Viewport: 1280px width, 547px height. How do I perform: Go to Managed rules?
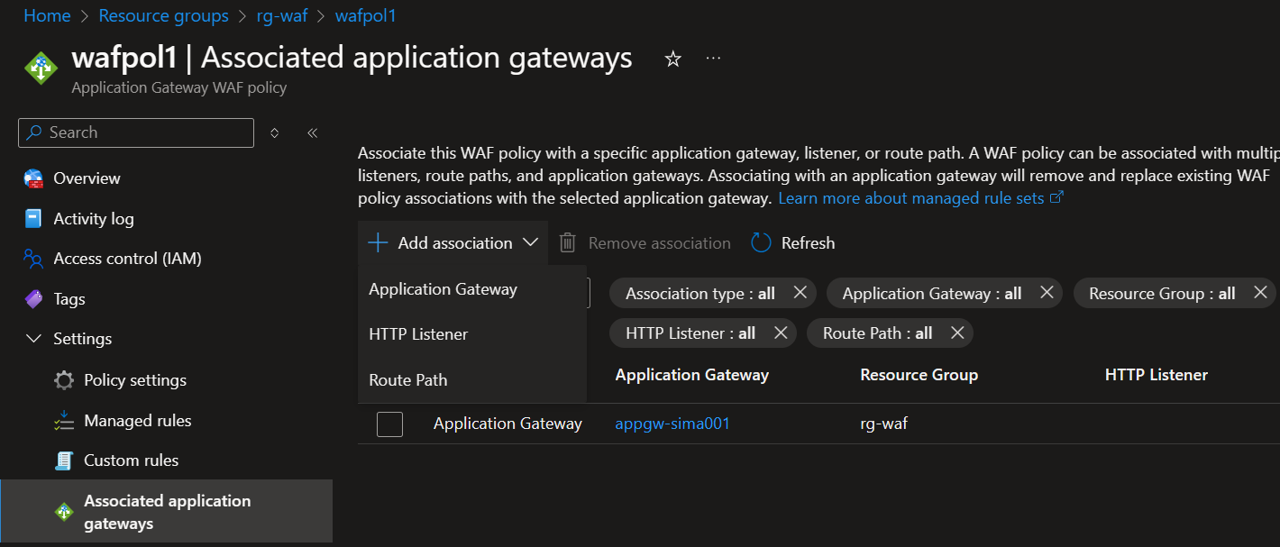click(138, 421)
